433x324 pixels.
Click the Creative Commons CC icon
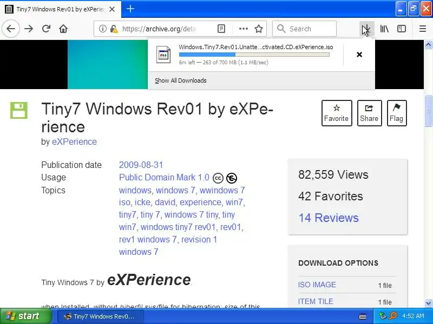(218, 178)
